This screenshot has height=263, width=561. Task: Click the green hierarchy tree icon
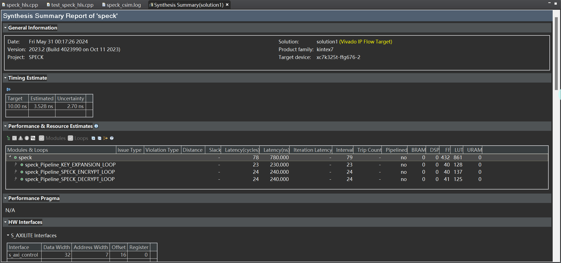click(8, 138)
